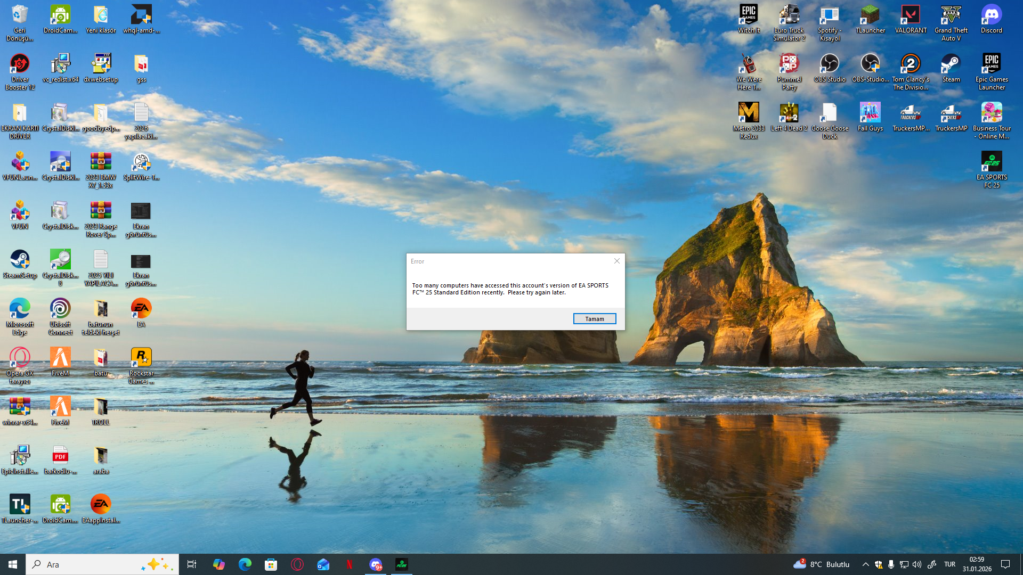
Task: Select the Pummel Party icon
Action: point(789,72)
